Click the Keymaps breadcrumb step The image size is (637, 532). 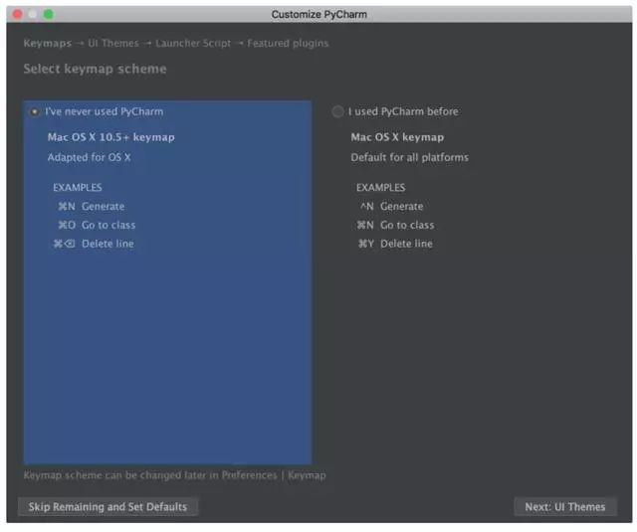(x=48, y=43)
